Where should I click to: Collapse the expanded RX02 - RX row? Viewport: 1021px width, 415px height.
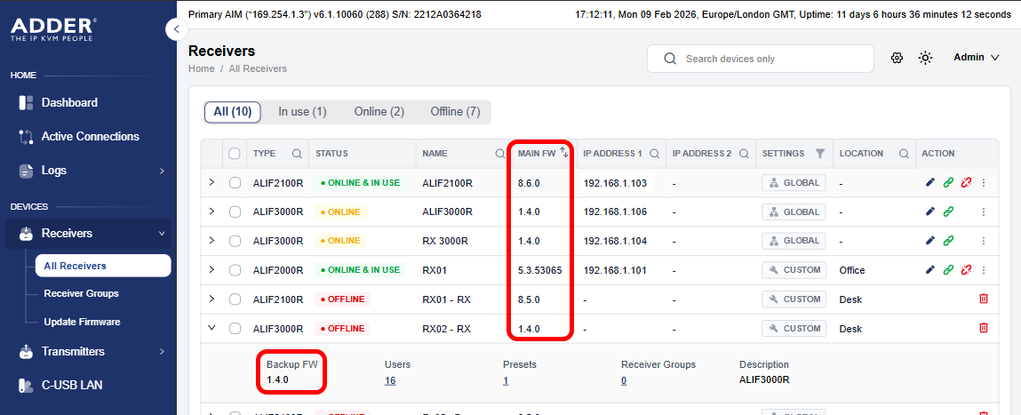(211, 328)
